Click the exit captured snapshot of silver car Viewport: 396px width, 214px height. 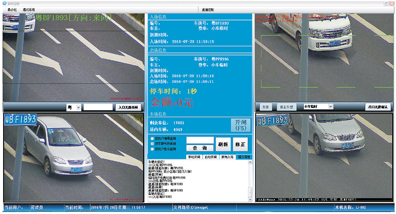coord(324,158)
